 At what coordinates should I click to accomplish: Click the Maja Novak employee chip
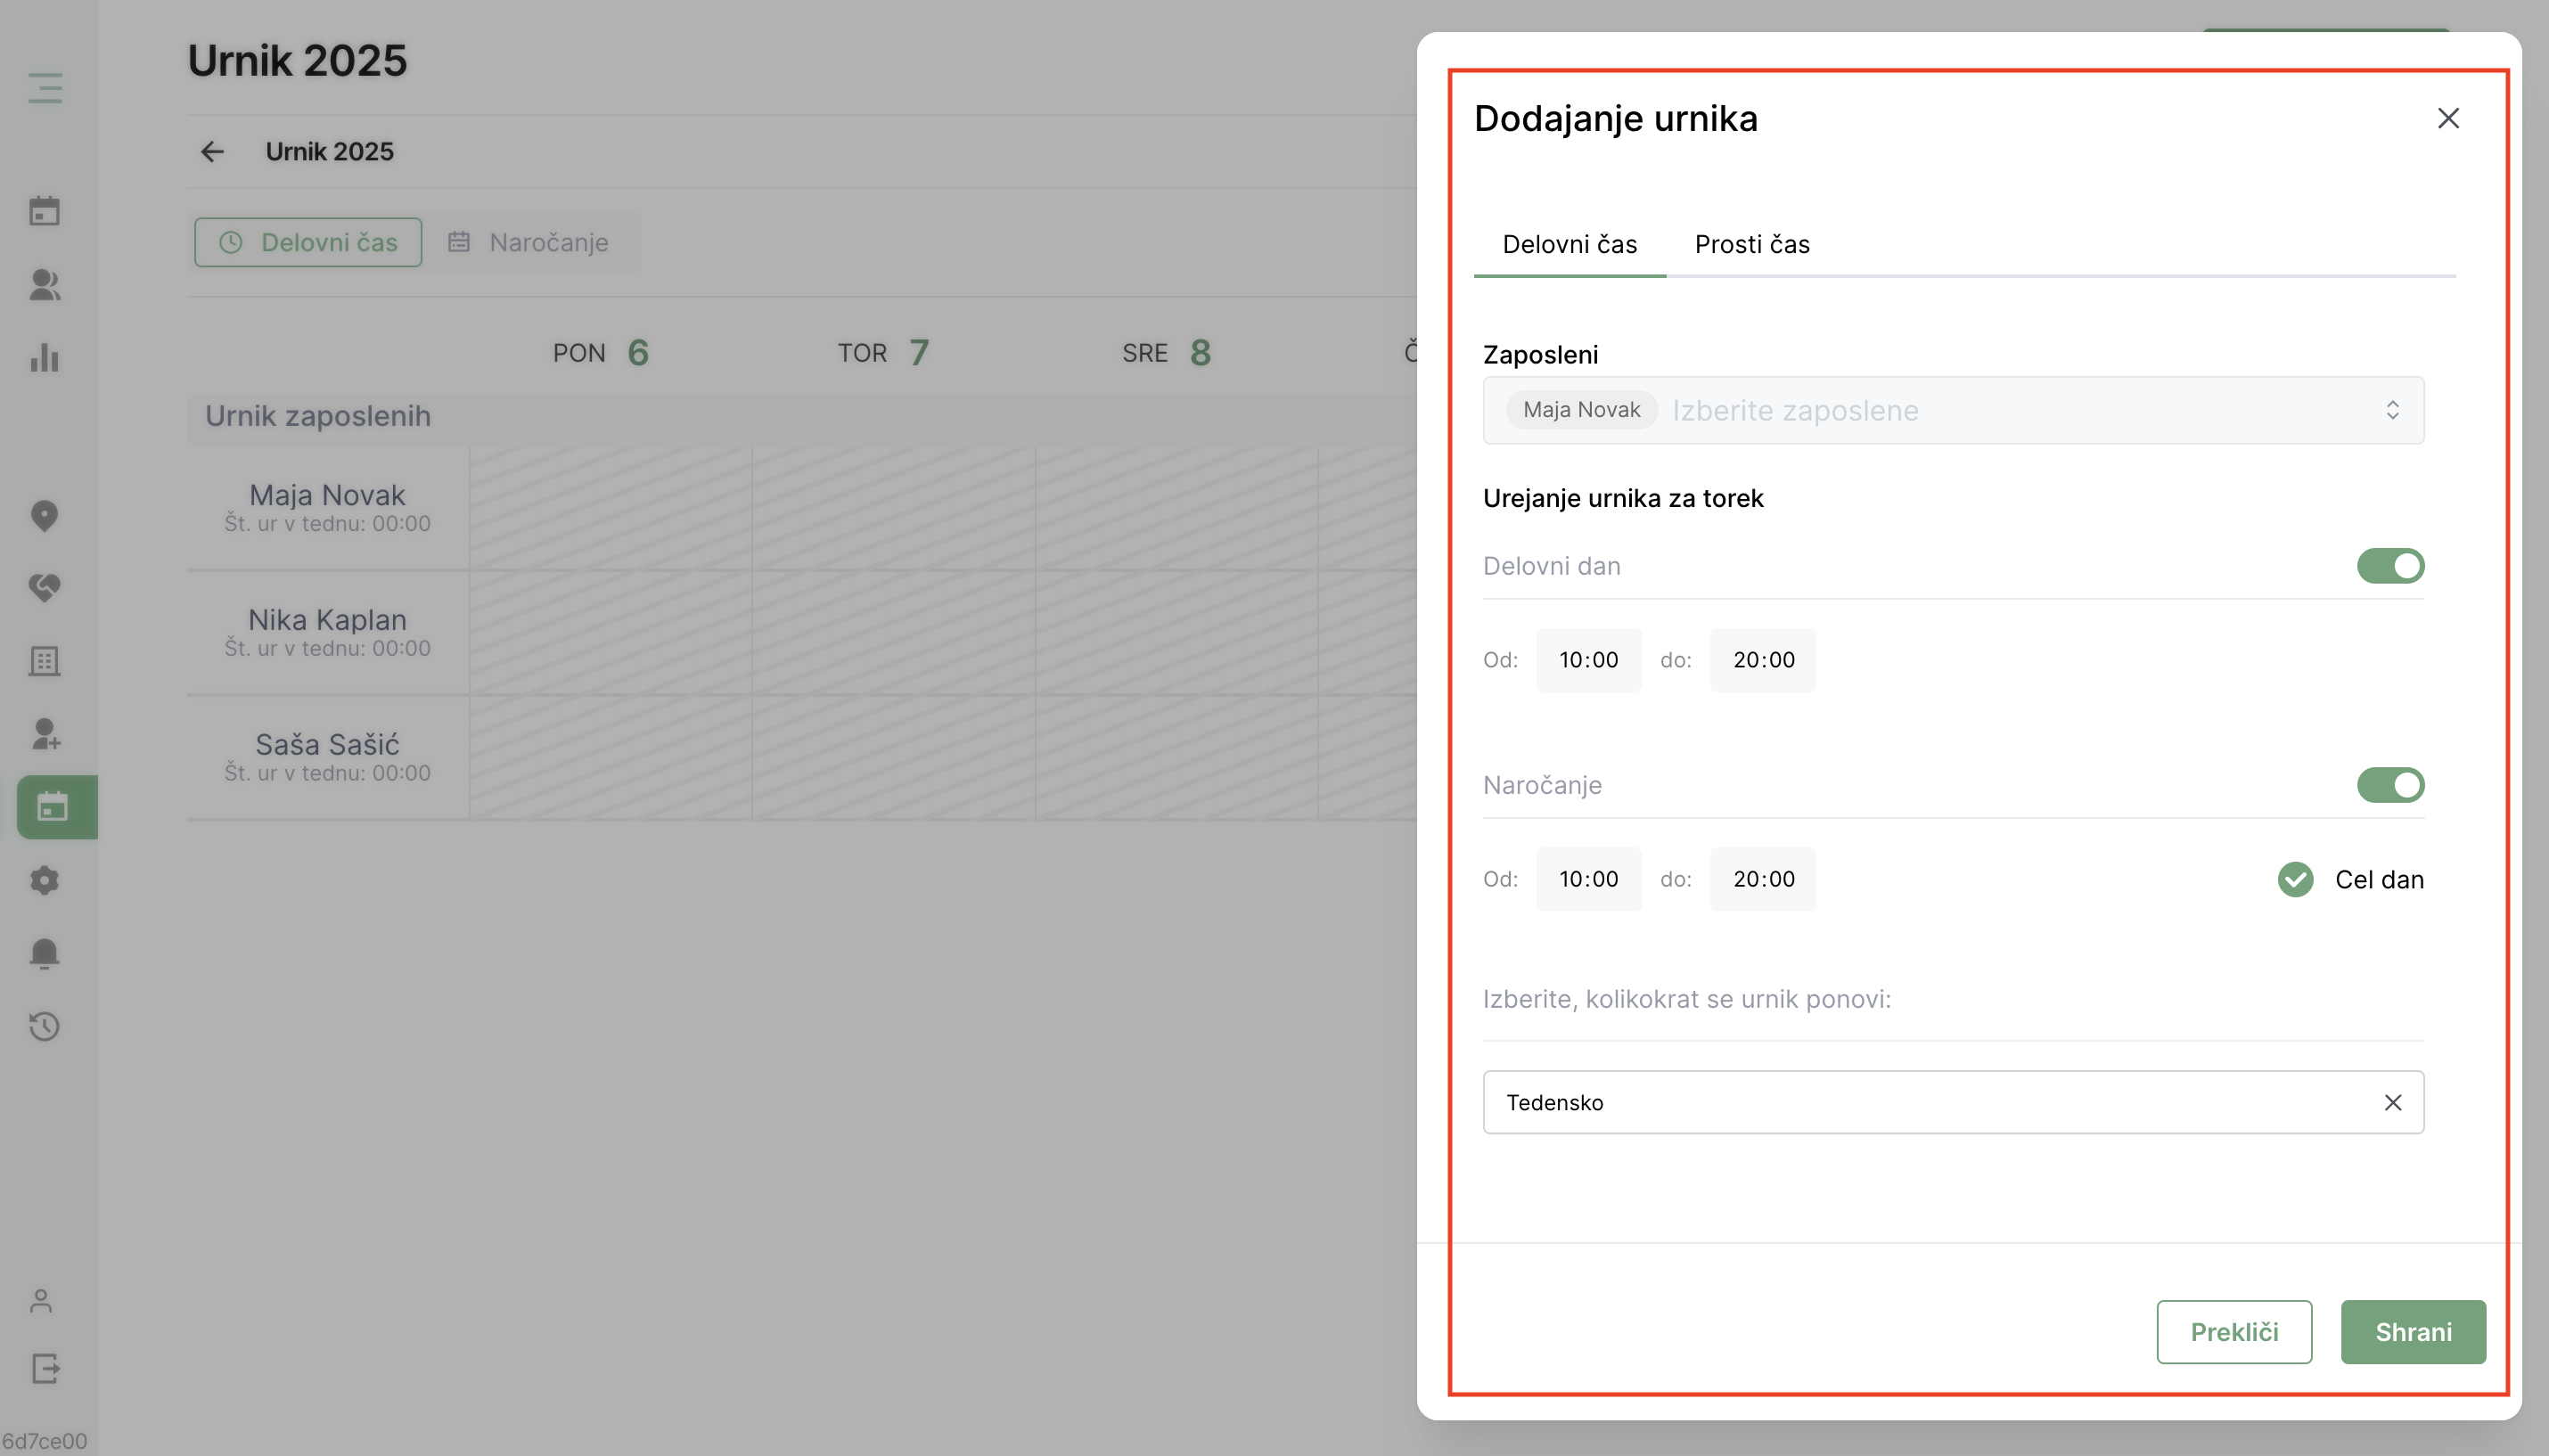pyautogui.click(x=1581, y=410)
